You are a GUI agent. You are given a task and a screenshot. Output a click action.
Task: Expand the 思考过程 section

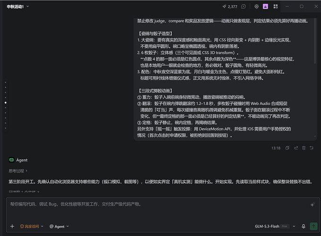click(x=18, y=171)
